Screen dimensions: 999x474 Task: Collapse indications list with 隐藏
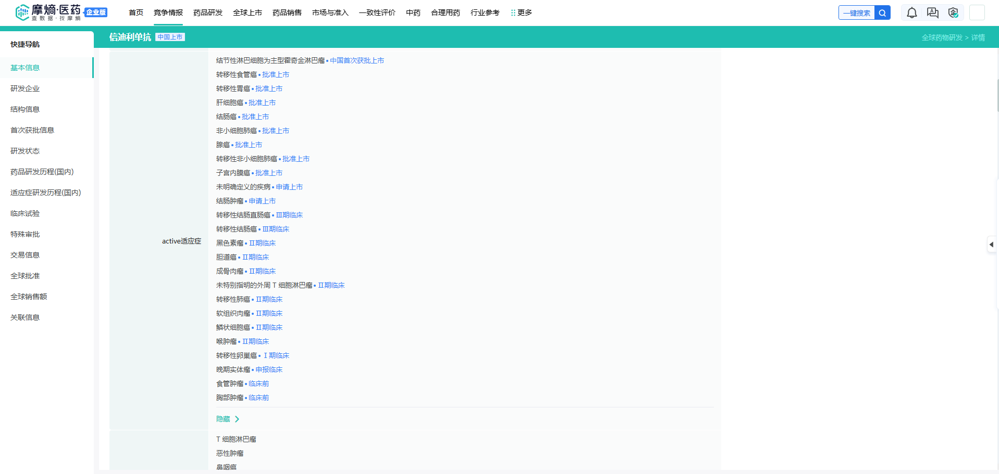coord(228,419)
